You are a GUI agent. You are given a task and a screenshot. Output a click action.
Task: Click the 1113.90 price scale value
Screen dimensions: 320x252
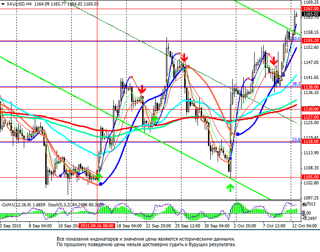click(x=311, y=153)
